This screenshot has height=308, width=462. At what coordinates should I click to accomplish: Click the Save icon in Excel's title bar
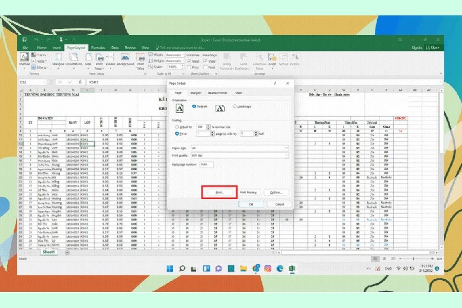24,40
